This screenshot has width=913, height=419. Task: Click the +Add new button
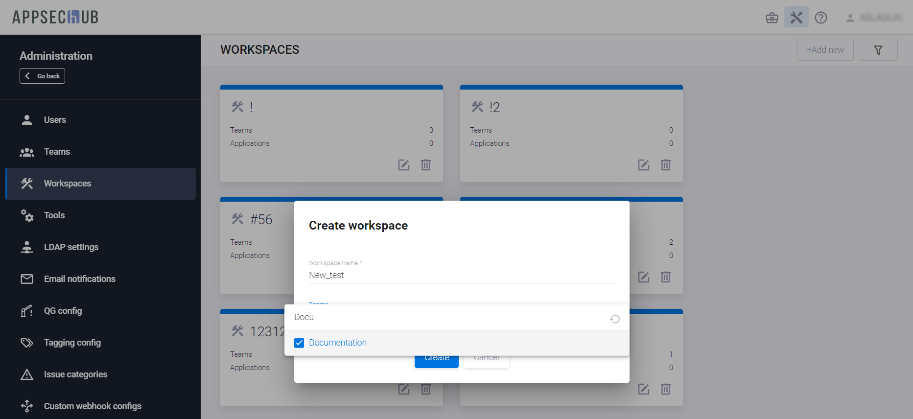click(x=825, y=50)
